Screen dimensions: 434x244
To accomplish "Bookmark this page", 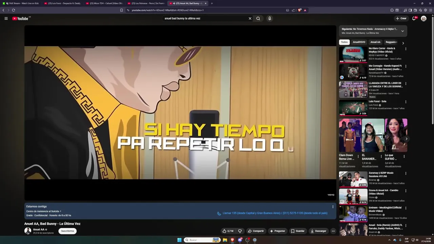I will click(x=121, y=10).
